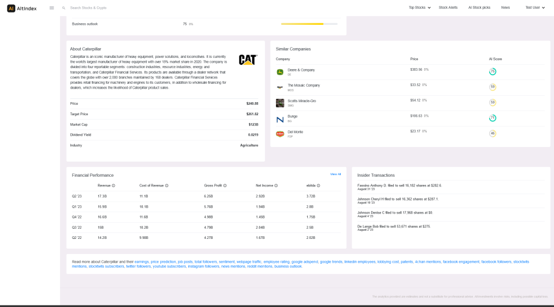The image size is (554, 307).
Task: Open the linkedin employees link
Action: (360, 262)
